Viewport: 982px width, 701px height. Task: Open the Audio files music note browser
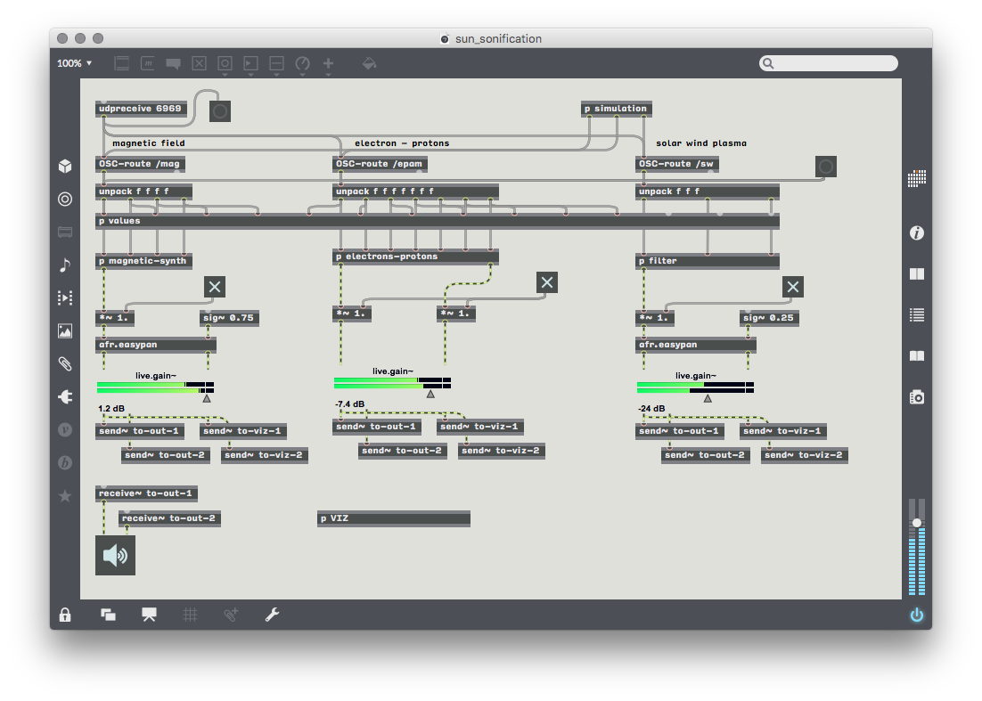[65, 265]
